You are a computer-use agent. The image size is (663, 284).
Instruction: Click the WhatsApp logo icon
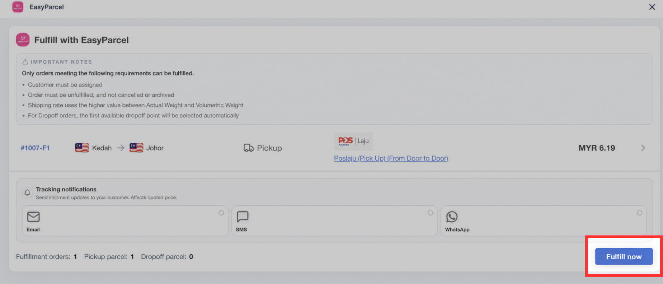coord(452,217)
